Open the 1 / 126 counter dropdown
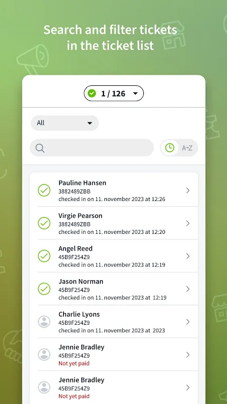The image size is (227, 404). tap(114, 93)
